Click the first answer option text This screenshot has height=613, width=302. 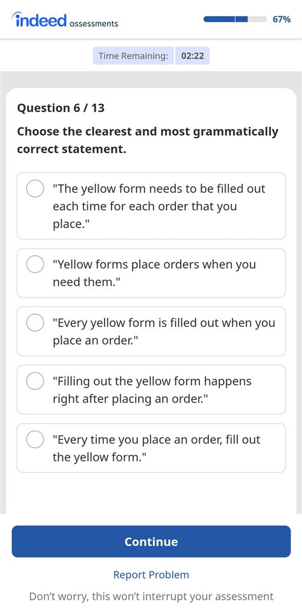tap(159, 206)
